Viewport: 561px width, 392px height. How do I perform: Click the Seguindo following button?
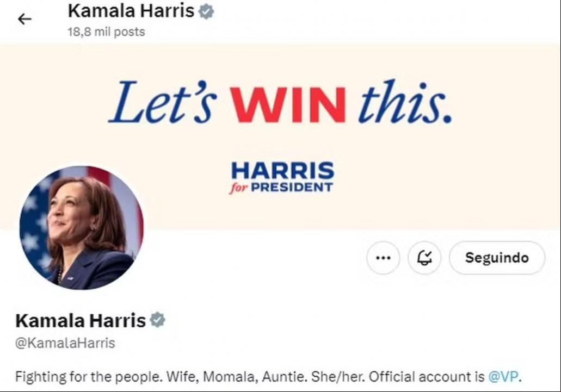coord(497,258)
